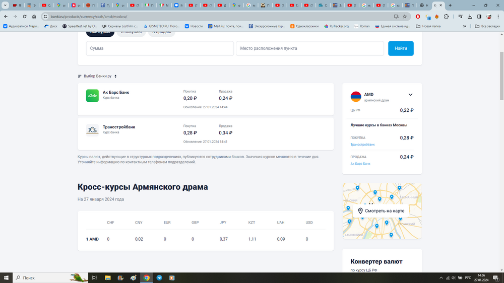This screenshot has width=504, height=283.
Task: Toggle the browser side panel icon
Action: [x=479, y=17]
